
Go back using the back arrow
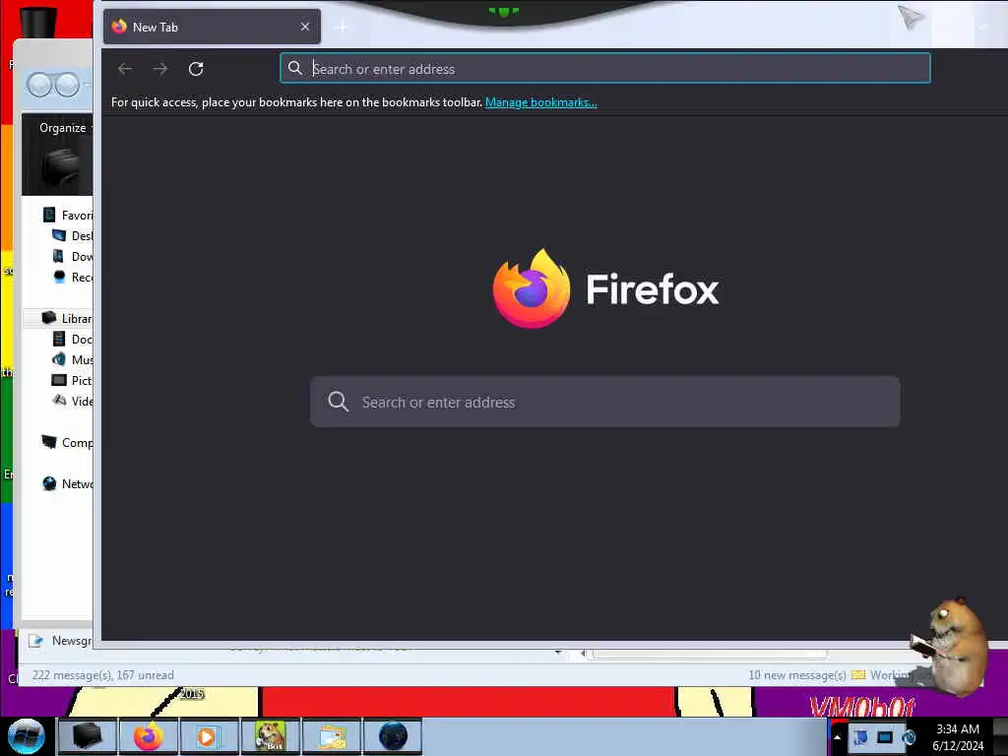[x=125, y=69]
